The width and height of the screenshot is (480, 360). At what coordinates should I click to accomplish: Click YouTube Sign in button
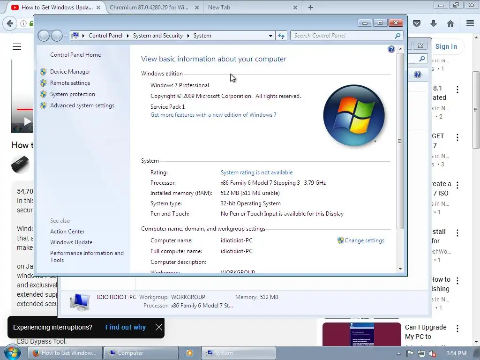pyautogui.click(x=446, y=46)
